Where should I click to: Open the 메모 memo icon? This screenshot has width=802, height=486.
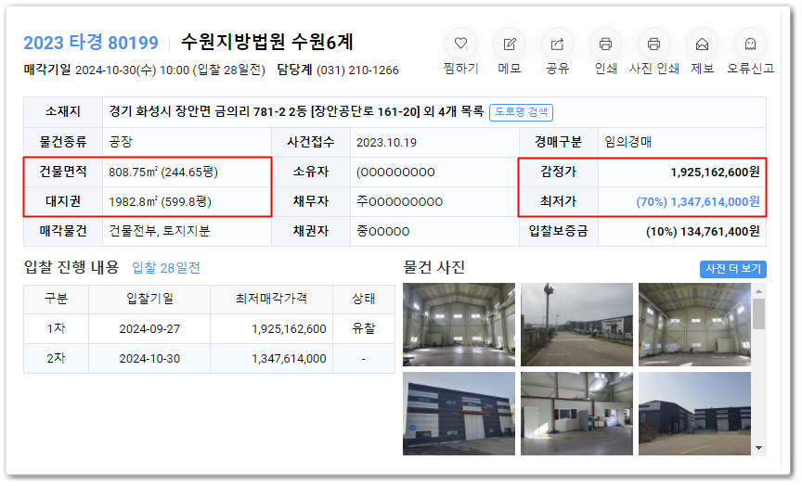tap(509, 44)
